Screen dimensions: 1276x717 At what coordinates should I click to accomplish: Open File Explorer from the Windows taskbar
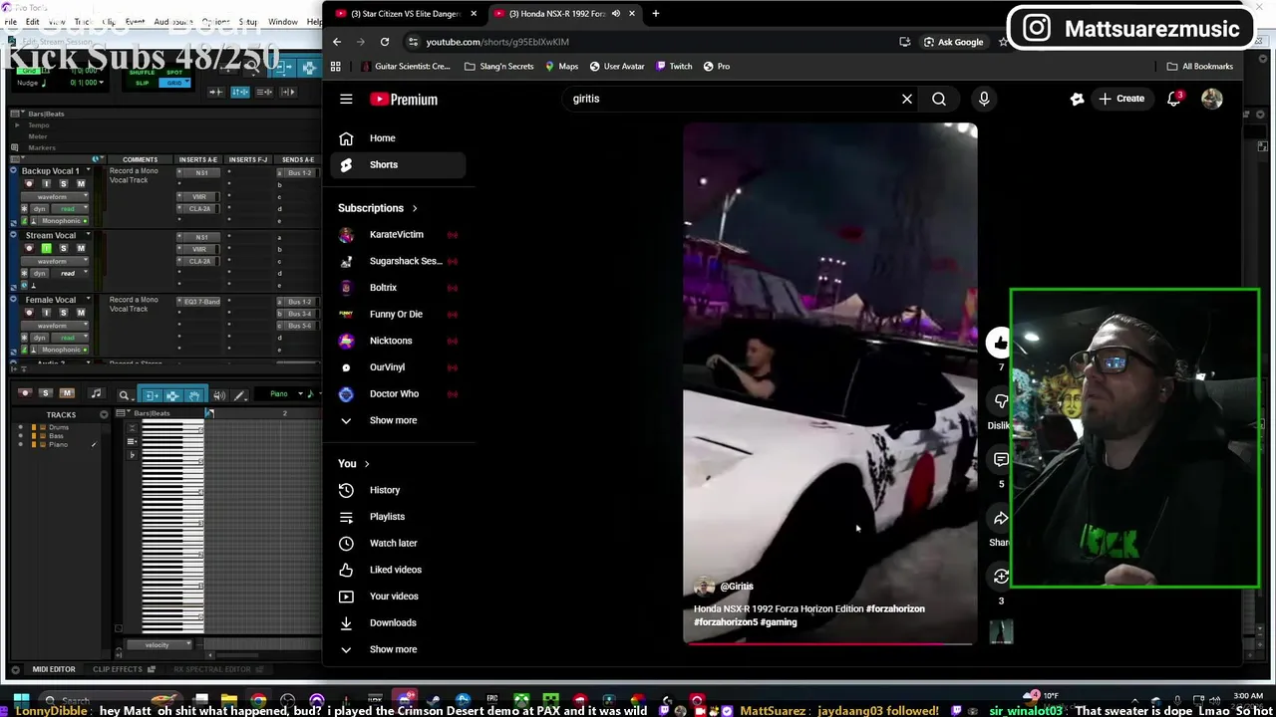(229, 701)
